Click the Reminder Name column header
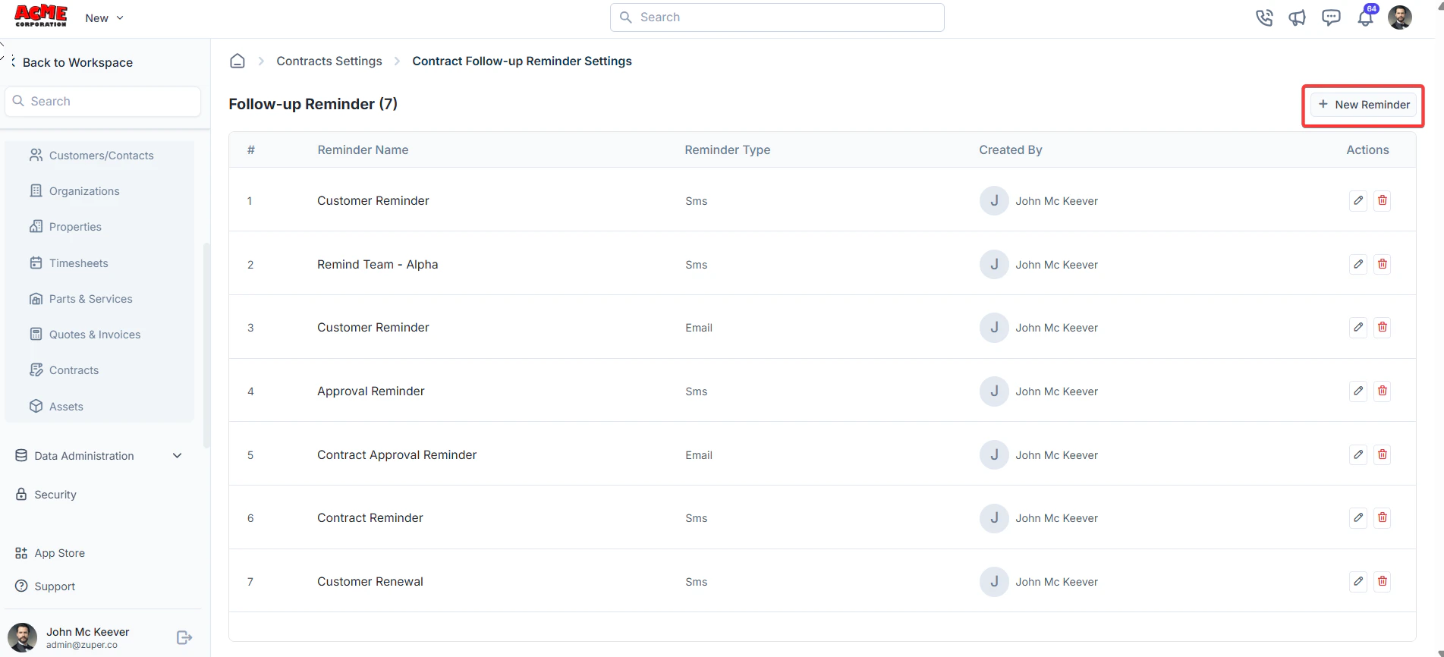Image resolution: width=1444 pixels, height=657 pixels. pos(363,150)
